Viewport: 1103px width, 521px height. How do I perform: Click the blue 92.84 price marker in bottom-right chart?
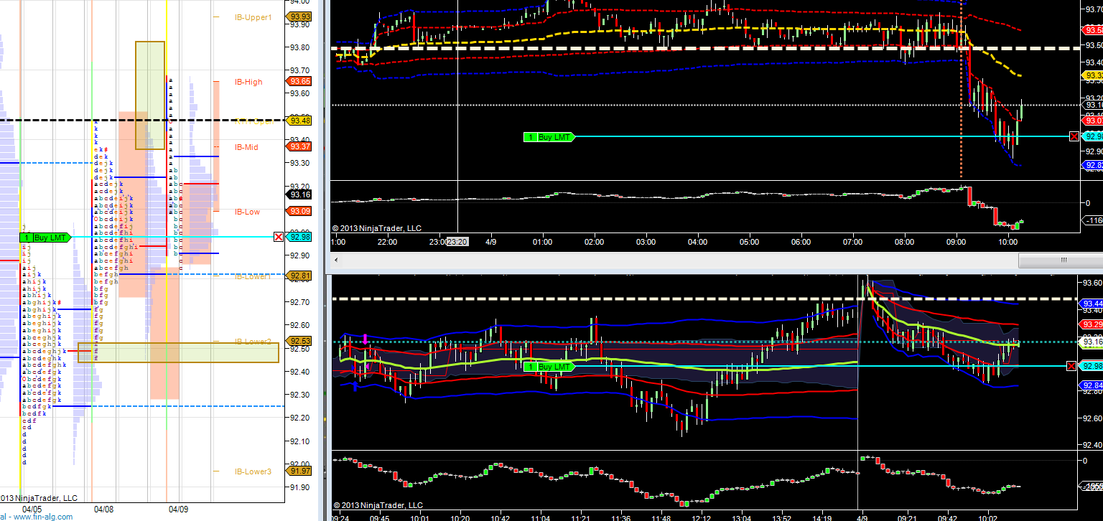click(1090, 385)
